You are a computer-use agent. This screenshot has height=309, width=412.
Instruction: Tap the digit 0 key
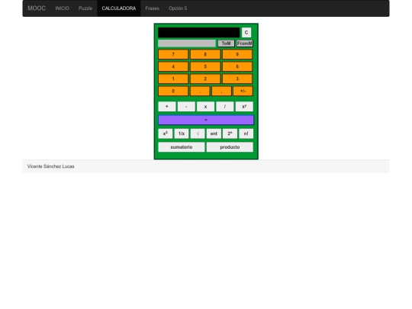tap(173, 92)
